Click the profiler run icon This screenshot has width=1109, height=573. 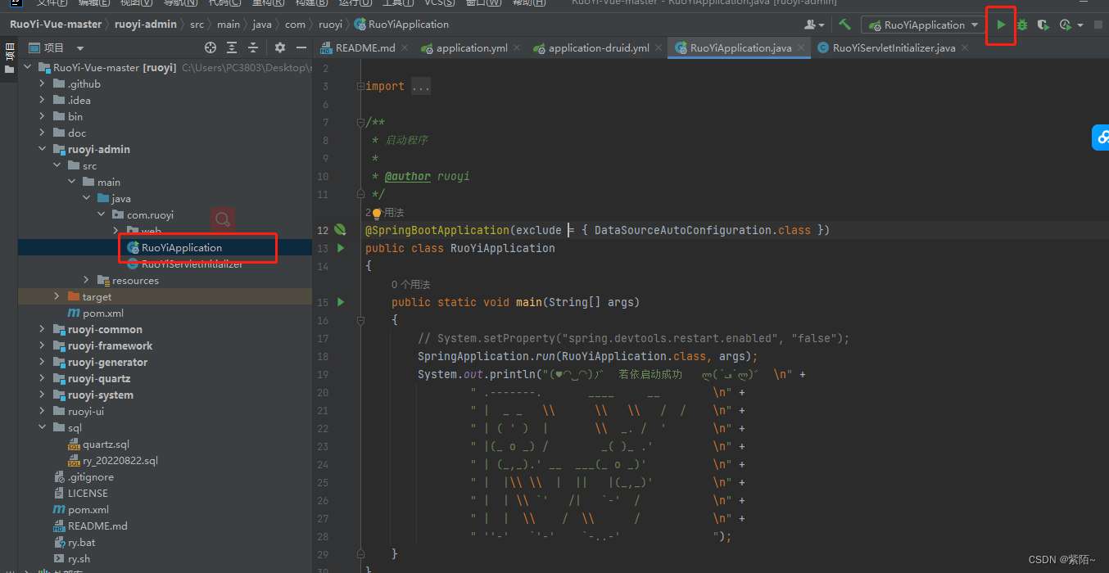coord(1065,25)
